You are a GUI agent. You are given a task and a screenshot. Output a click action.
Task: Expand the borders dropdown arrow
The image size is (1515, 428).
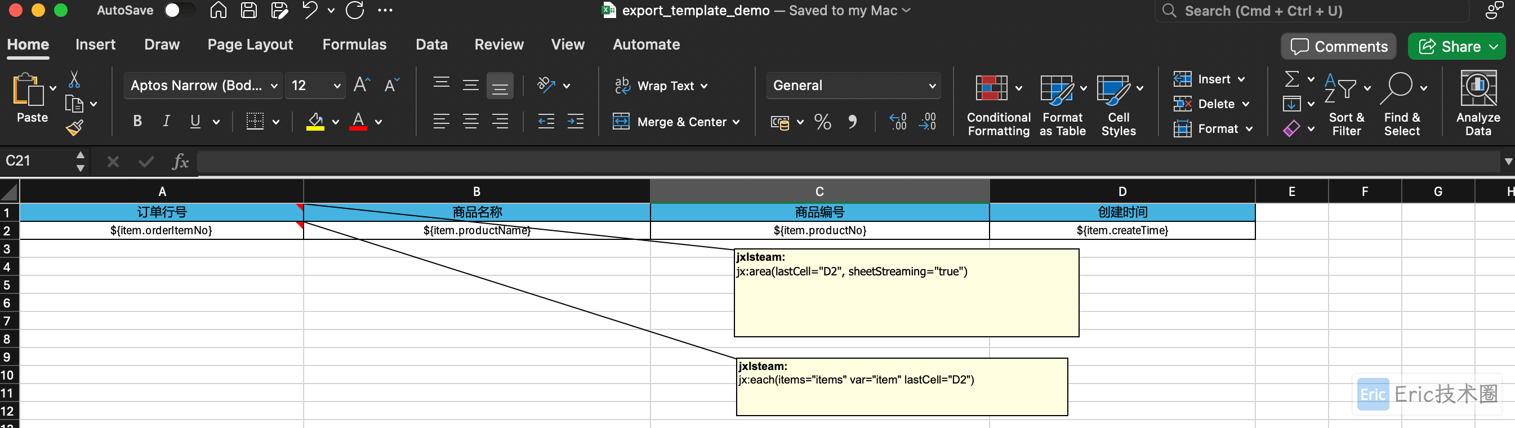pyautogui.click(x=276, y=122)
